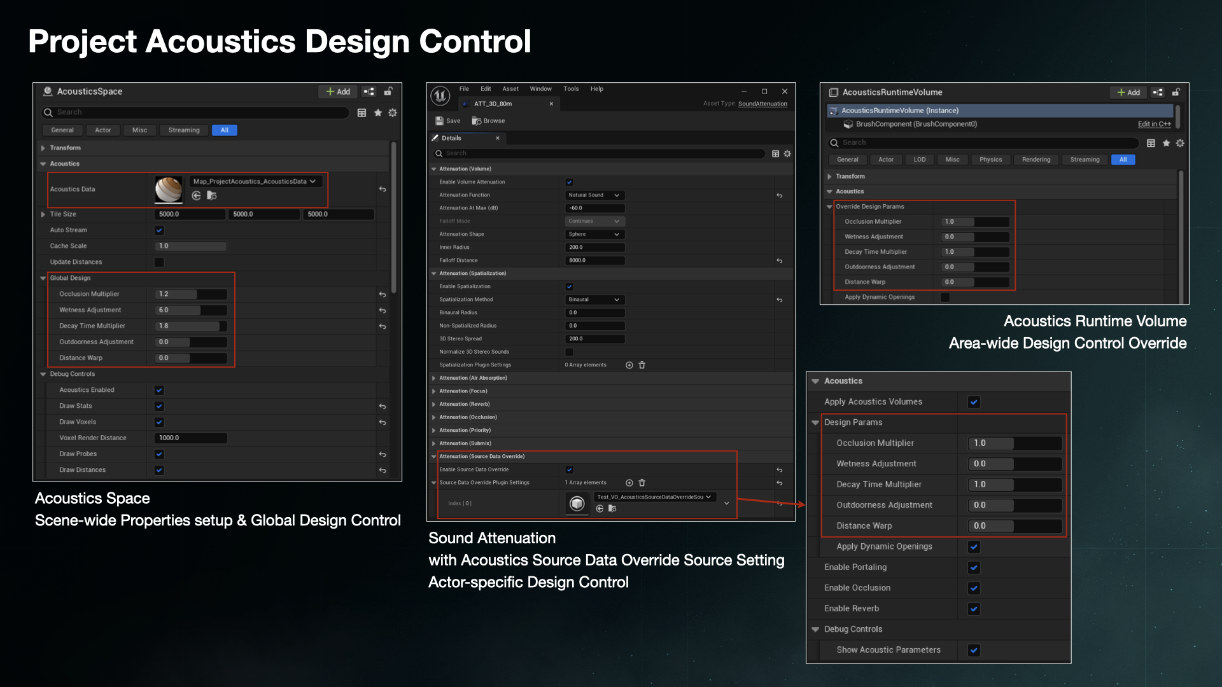The height and width of the screenshot is (687, 1222).
Task: Open Acoustics Data asset picker dropdown
Action: click(x=255, y=181)
